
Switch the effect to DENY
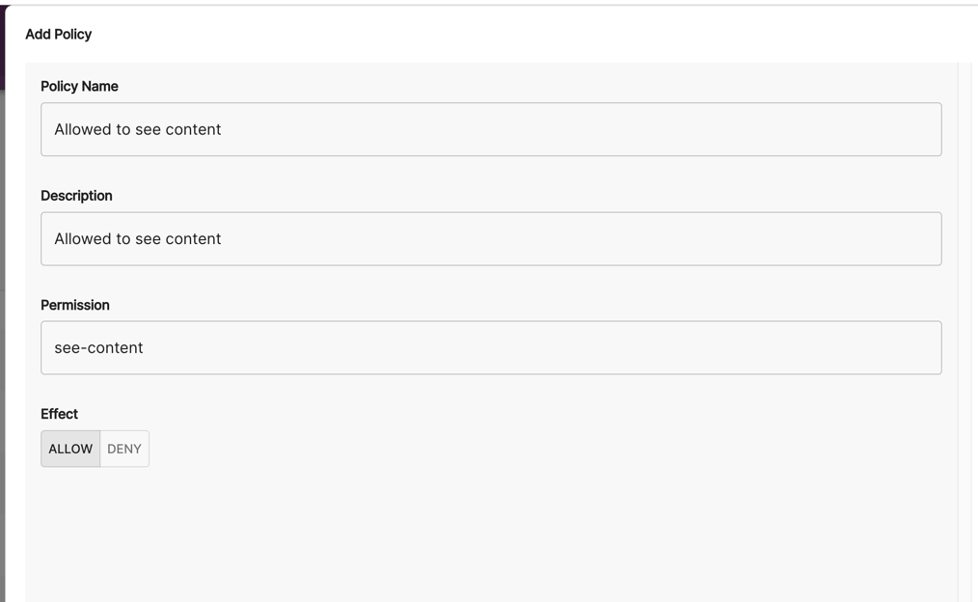[x=124, y=449]
